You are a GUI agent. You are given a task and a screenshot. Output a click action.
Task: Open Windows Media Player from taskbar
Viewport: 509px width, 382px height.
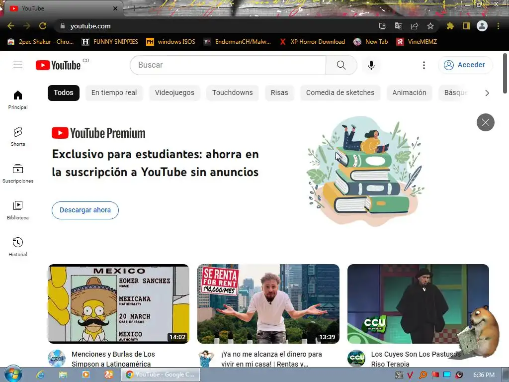click(x=86, y=375)
